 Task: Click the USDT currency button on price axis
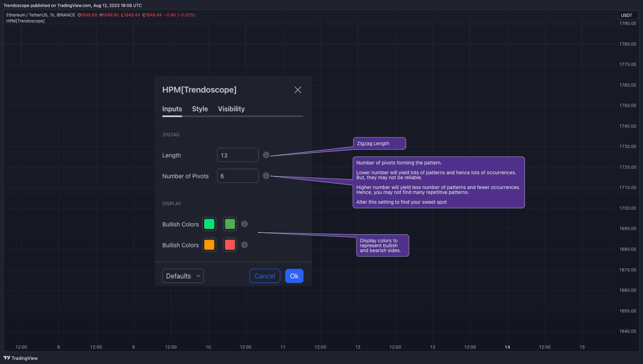point(627,15)
